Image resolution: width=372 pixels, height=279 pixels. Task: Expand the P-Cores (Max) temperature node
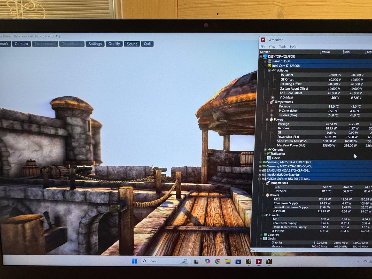click(x=272, y=111)
